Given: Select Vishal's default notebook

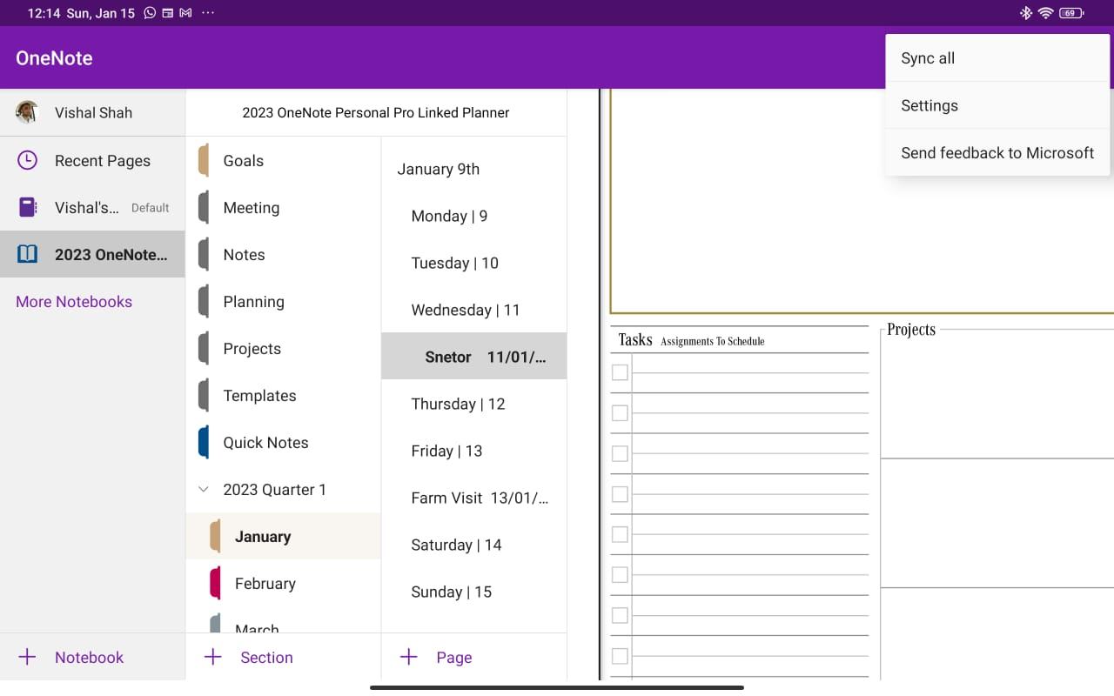Looking at the screenshot, I should 92,207.
